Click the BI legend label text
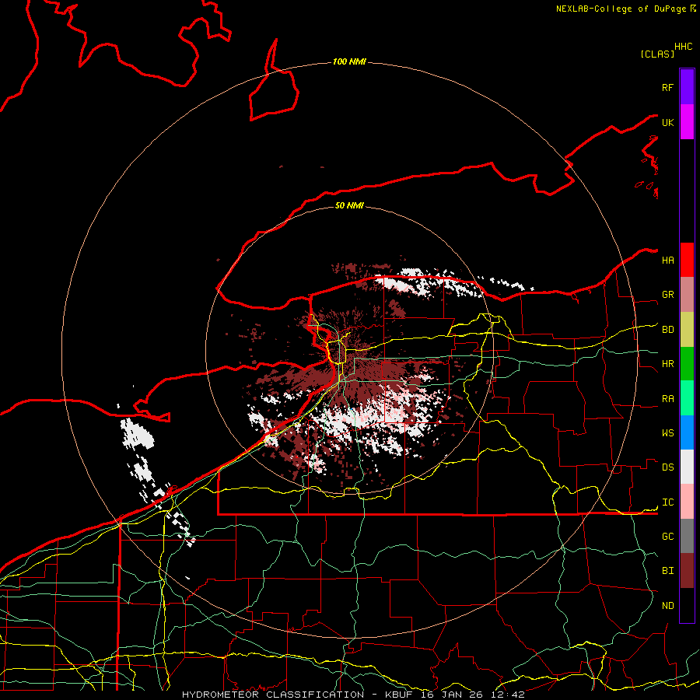This screenshot has width=700, height=700. click(x=667, y=571)
